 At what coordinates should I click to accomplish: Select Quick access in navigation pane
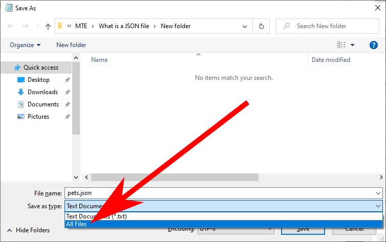[x=36, y=68]
